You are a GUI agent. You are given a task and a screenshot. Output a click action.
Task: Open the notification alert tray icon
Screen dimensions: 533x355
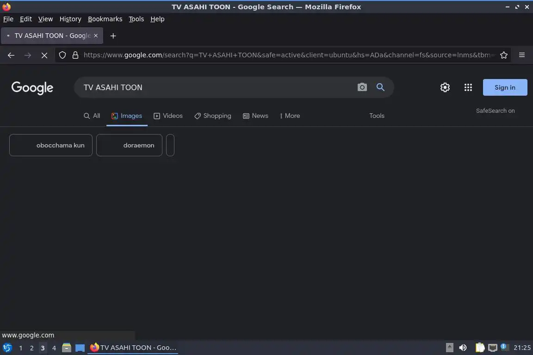[504, 347]
